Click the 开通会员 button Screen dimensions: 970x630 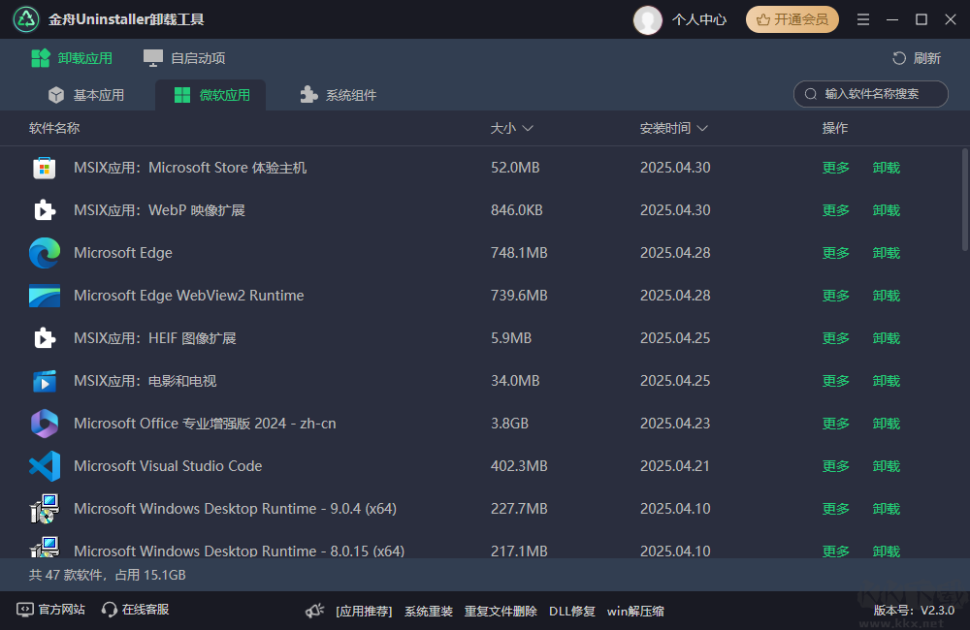click(792, 19)
